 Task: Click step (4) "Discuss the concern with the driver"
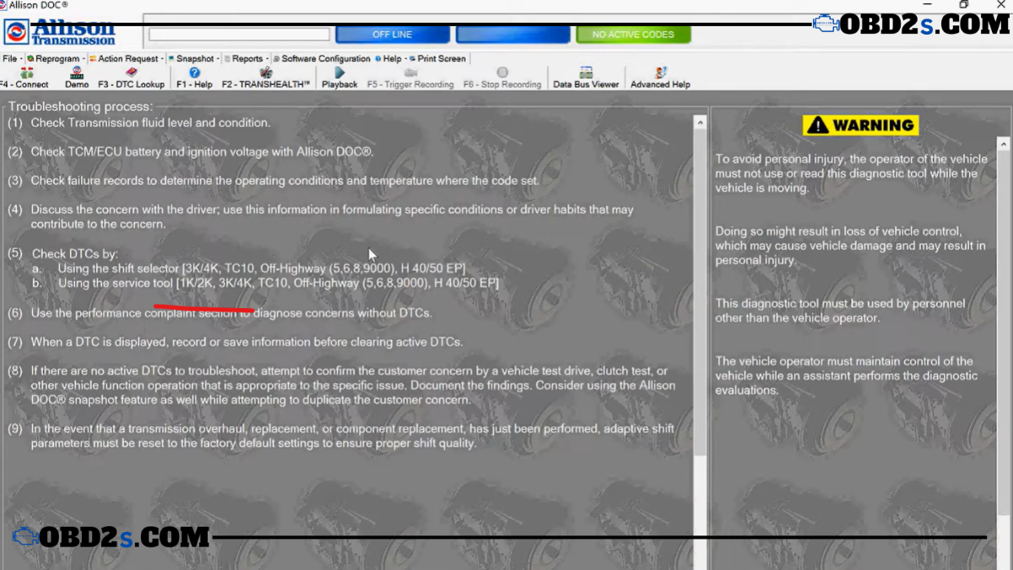[321, 217]
